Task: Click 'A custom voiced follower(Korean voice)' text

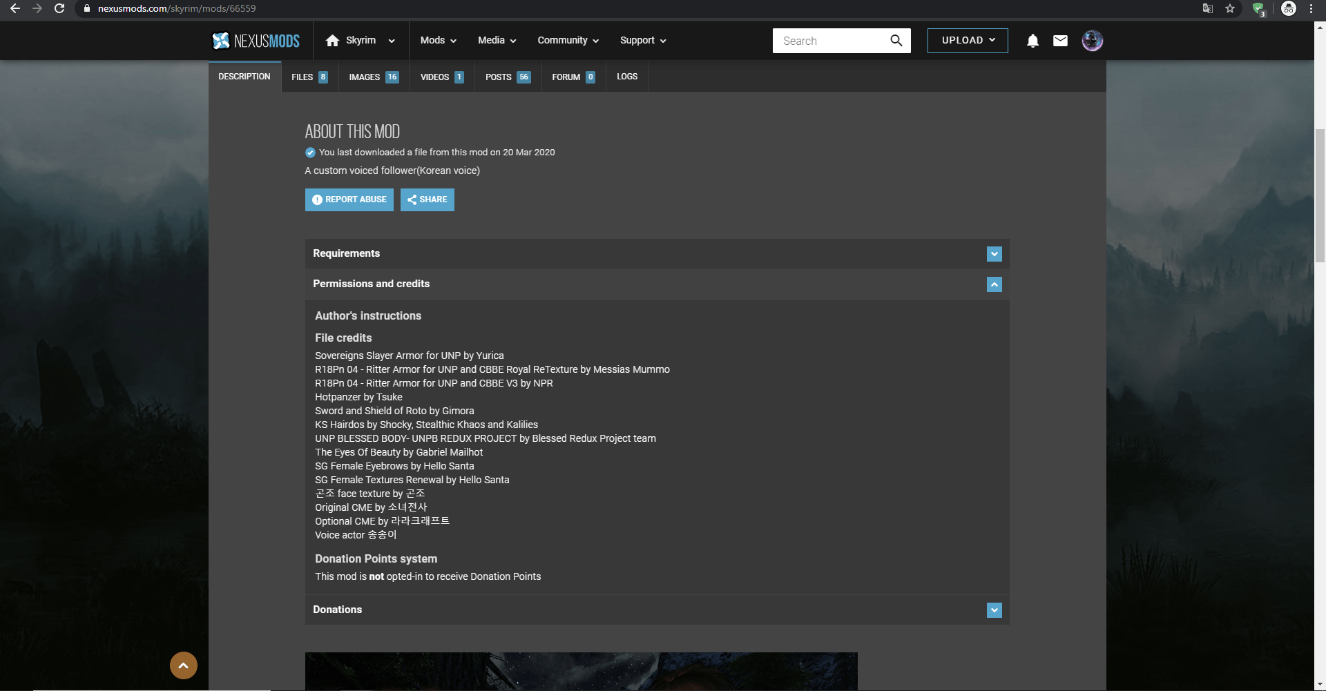Action: 392,171
